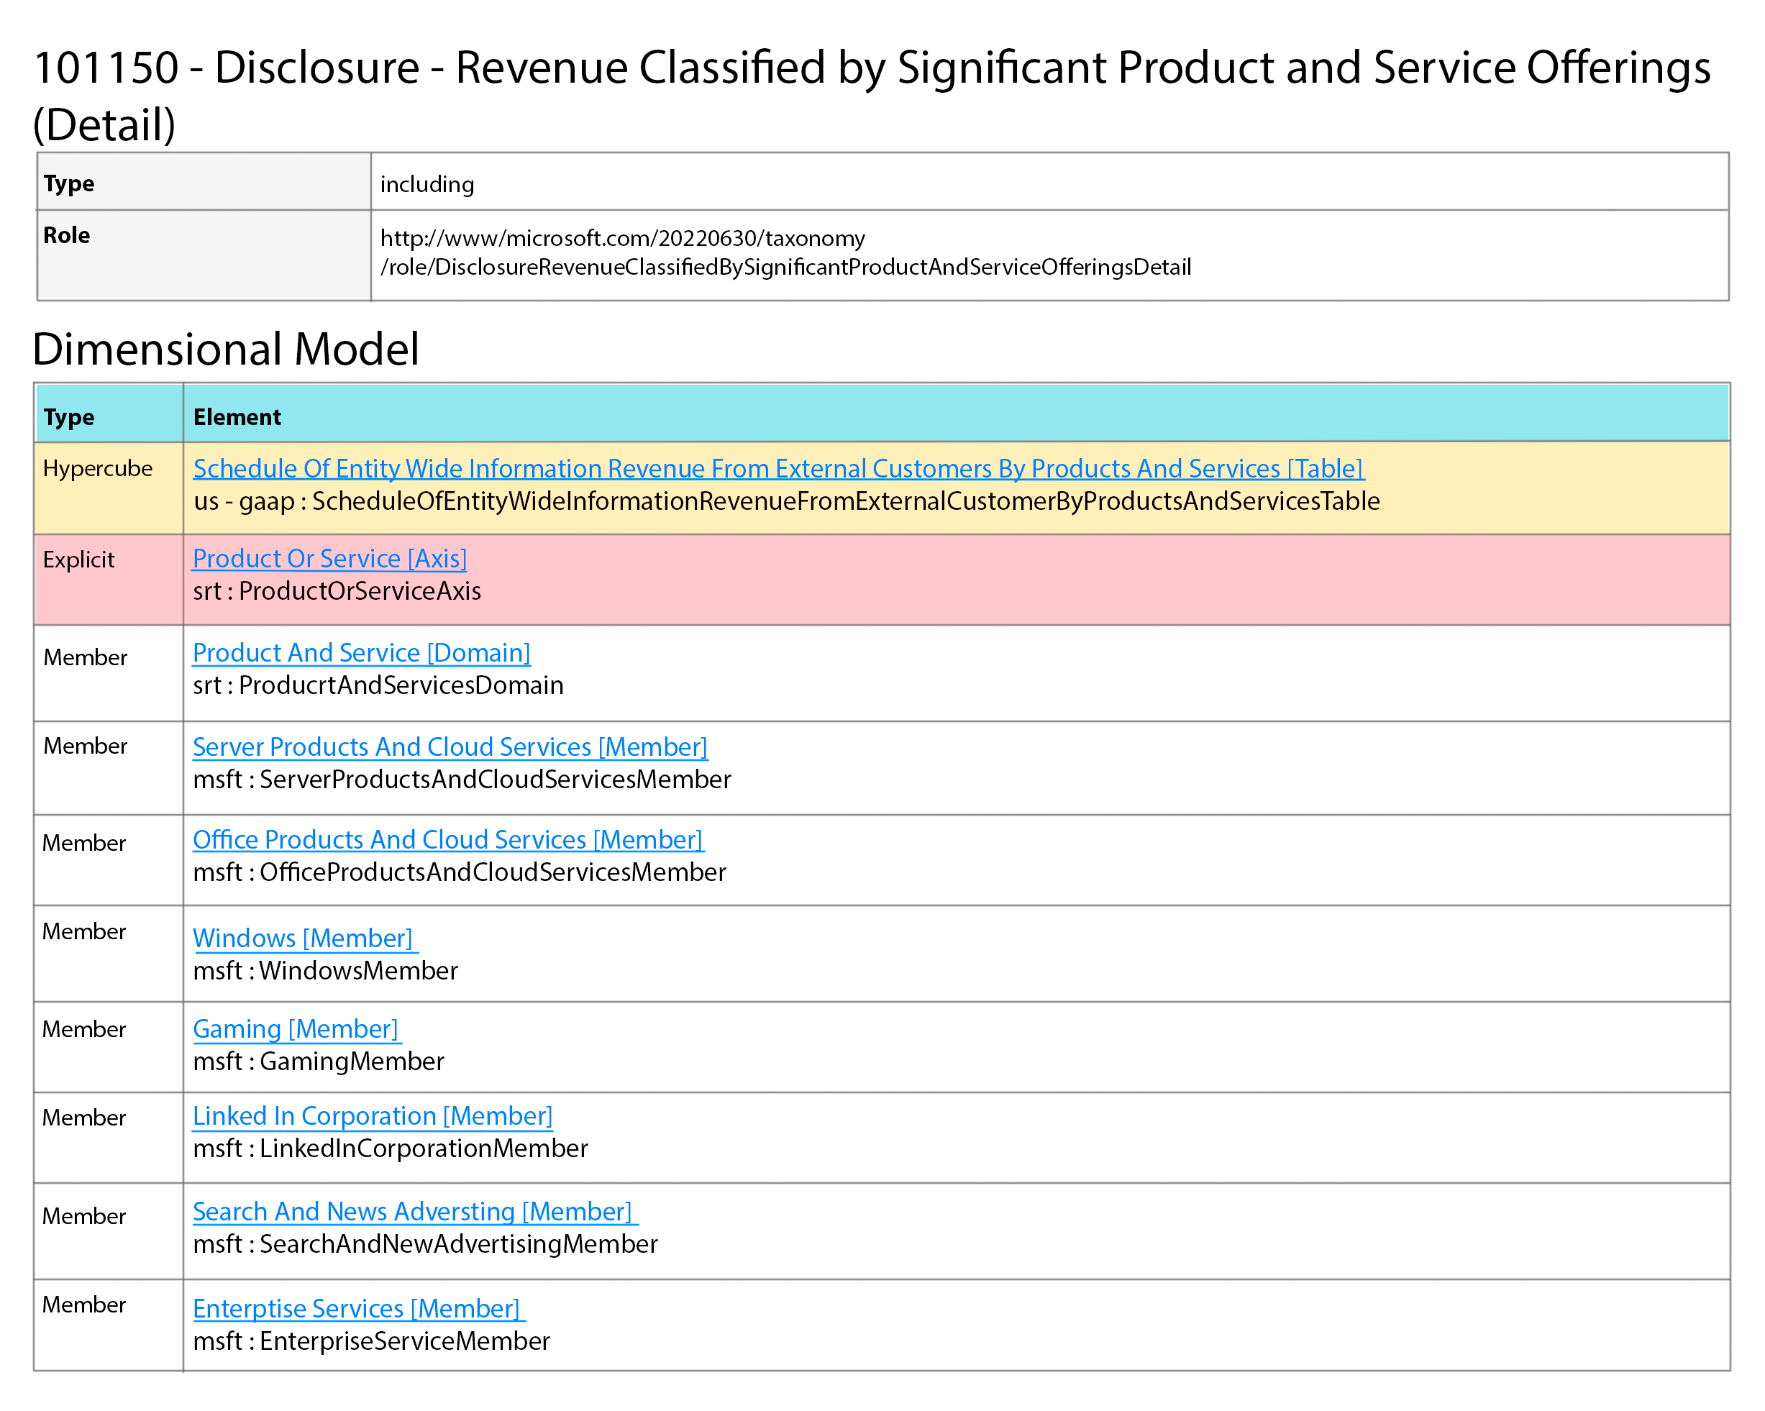Click the Dimensional Model heading
This screenshot has width=1765, height=1411.
226,349
